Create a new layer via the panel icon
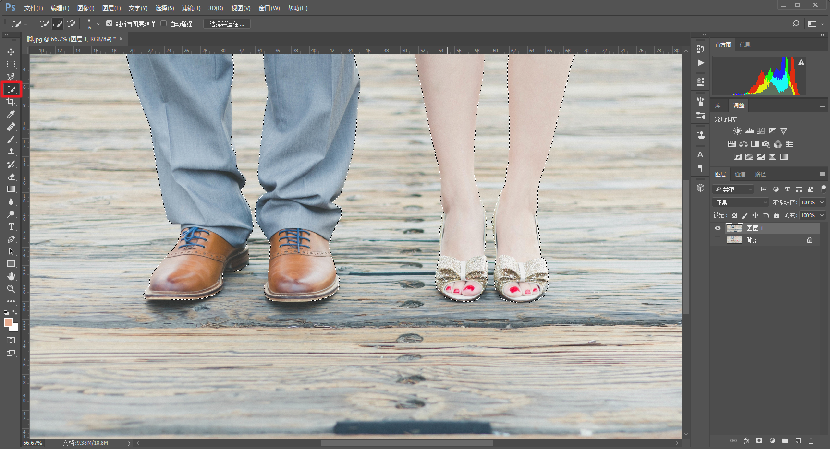 (798, 440)
